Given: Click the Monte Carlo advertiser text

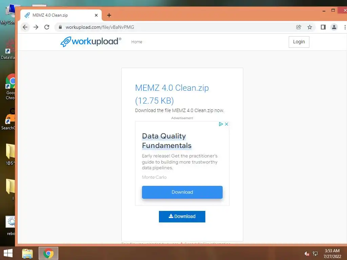Looking at the screenshot, I should click(154, 177).
